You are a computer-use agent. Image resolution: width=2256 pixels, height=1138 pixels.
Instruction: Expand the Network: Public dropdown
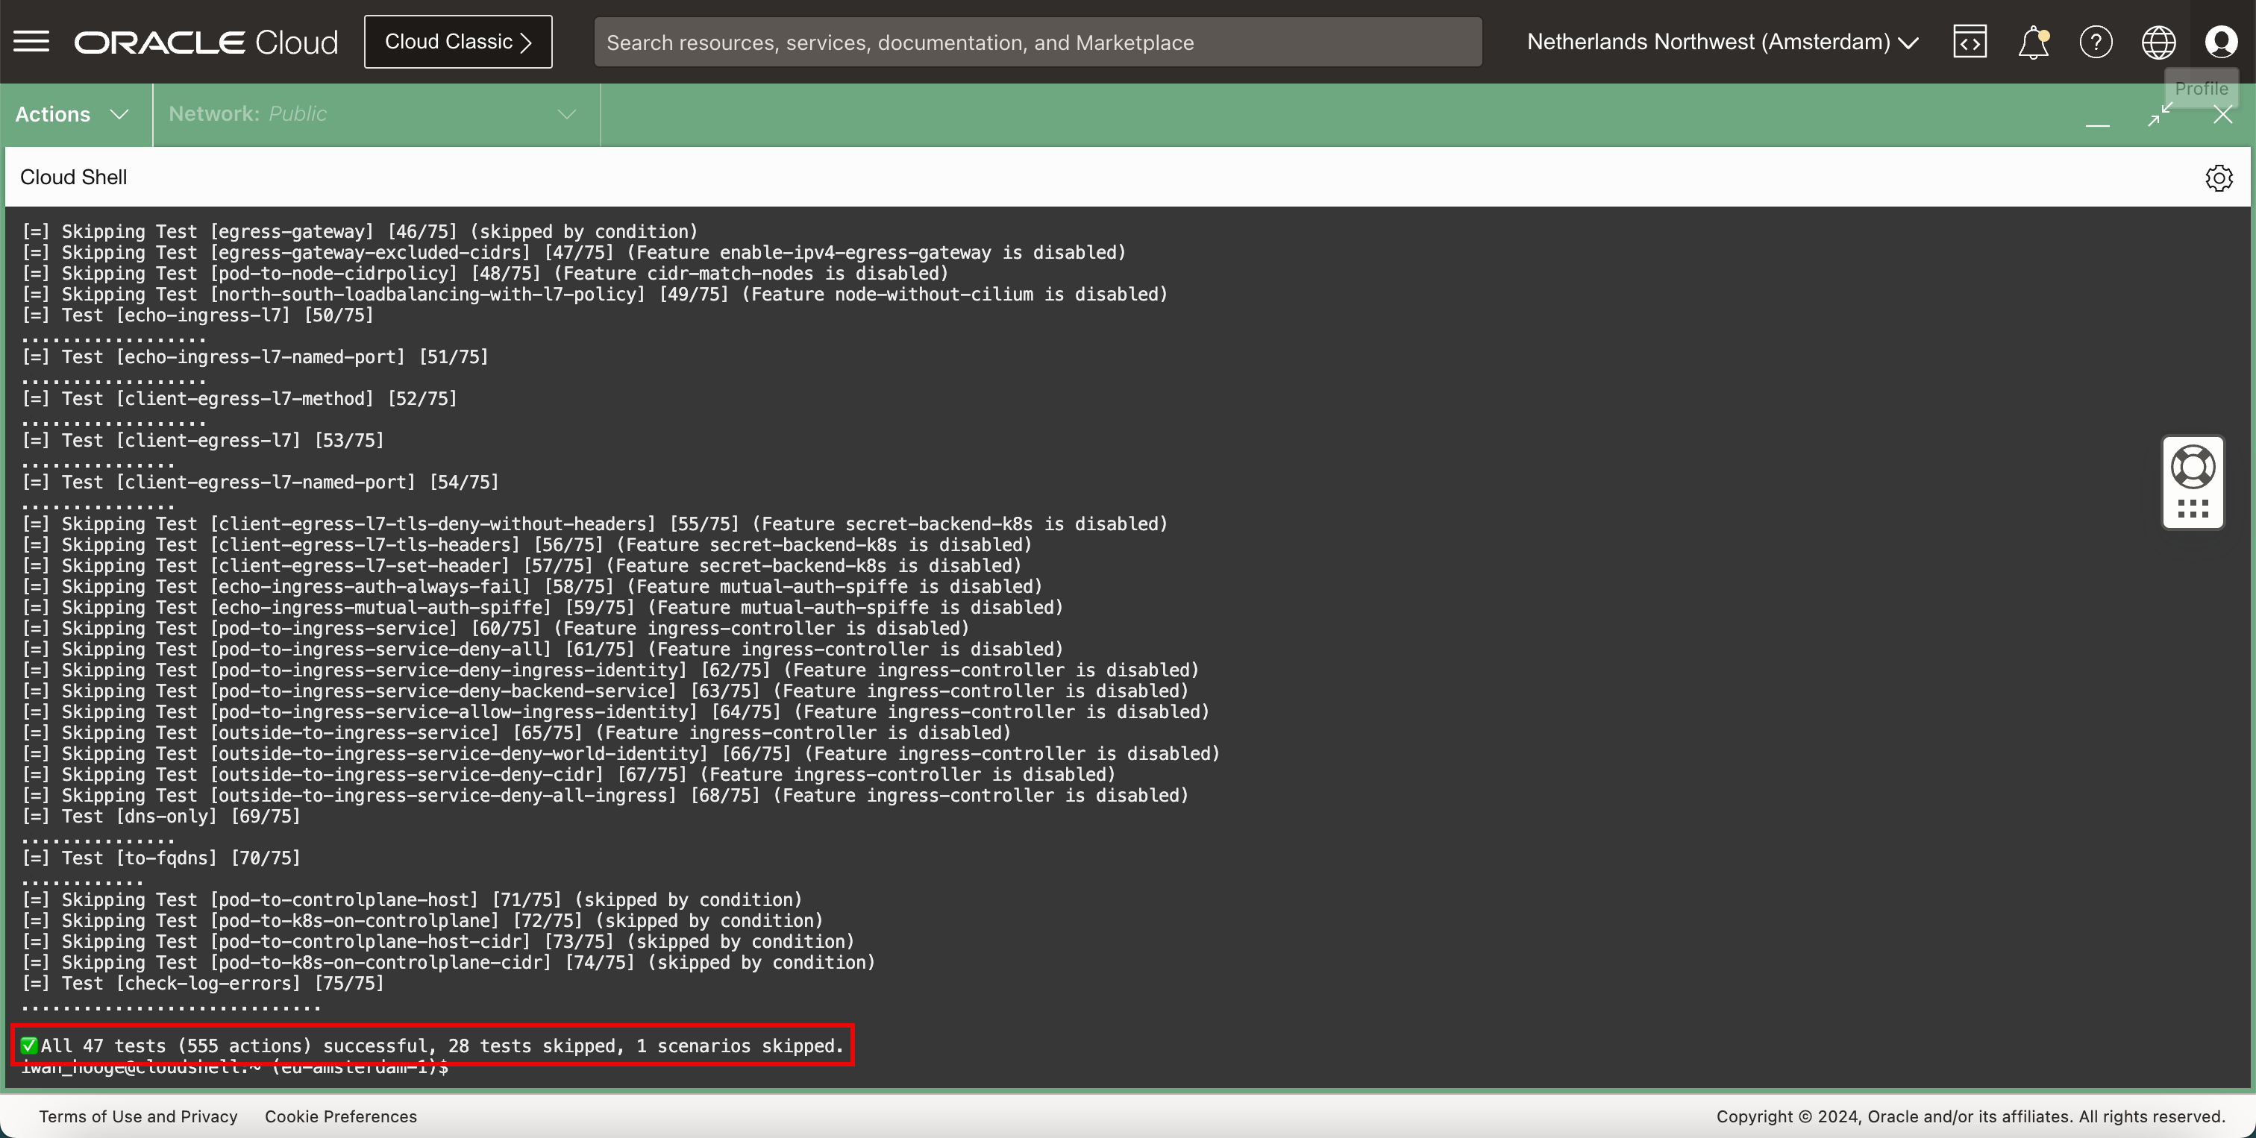(x=372, y=114)
